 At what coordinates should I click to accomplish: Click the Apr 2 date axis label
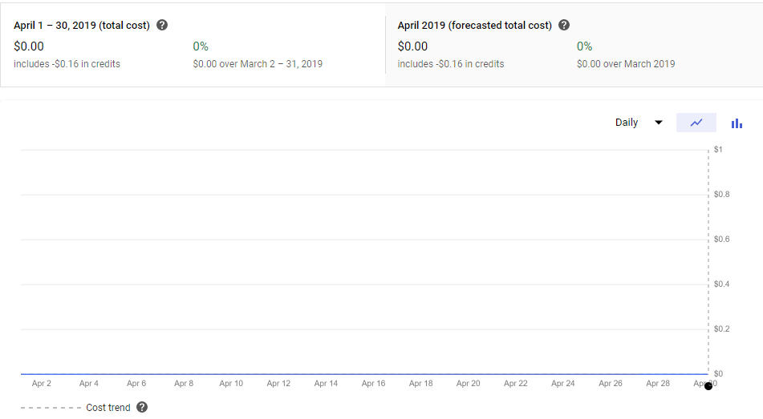pos(42,384)
